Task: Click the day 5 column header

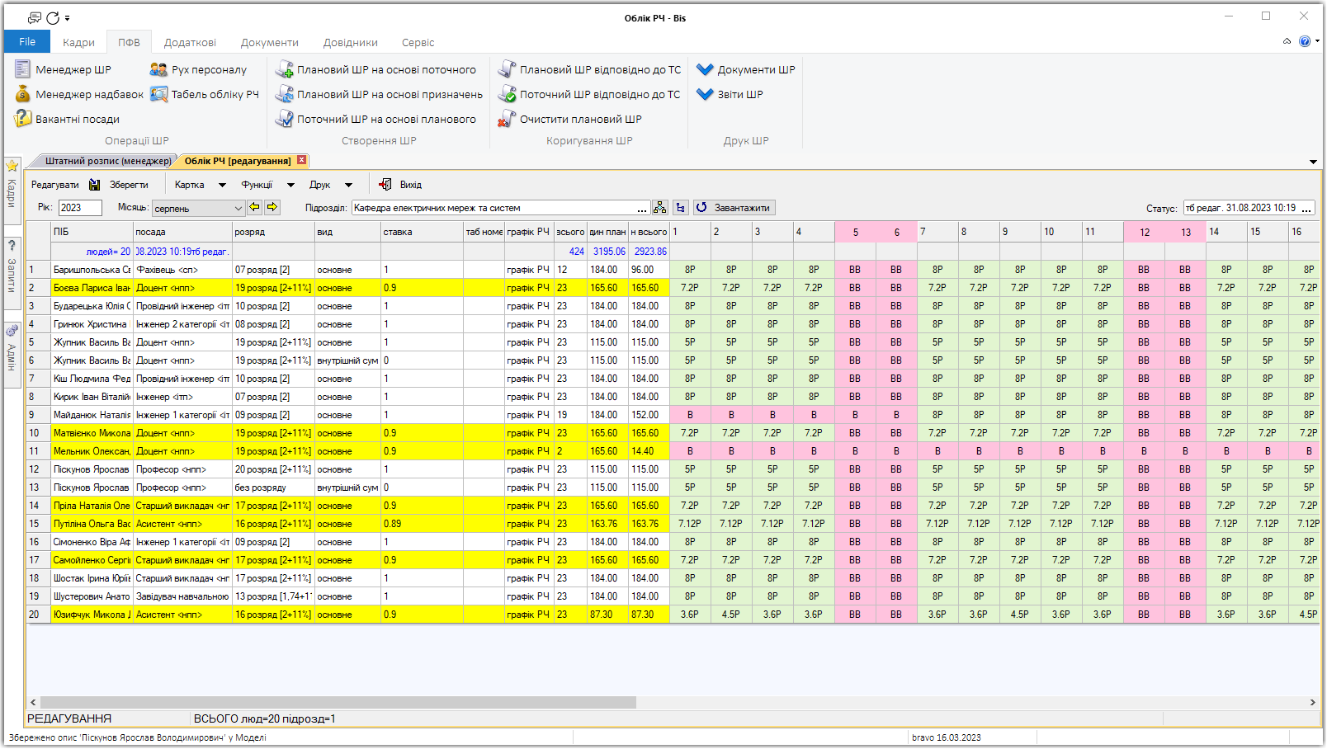Action: (855, 232)
